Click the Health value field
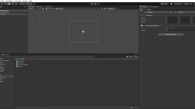195x109 pixels. [180, 30]
